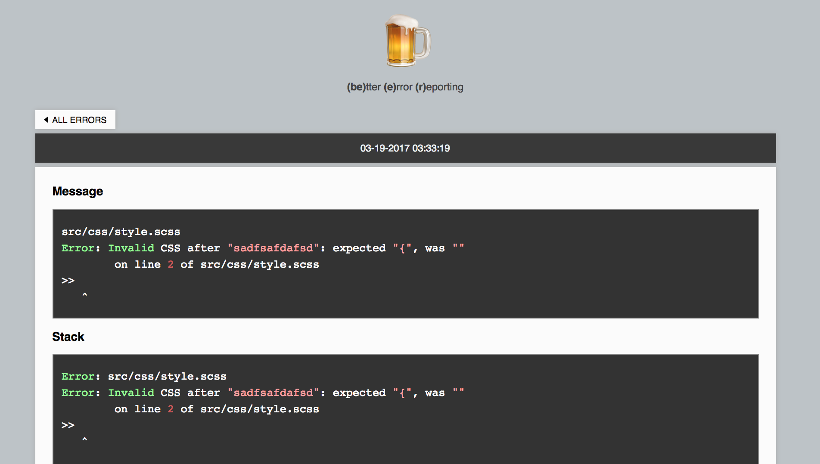Viewport: 820px width, 464px height.
Task: Click 'src/css/style.scss' first line in Message box
Action: point(121,232)
